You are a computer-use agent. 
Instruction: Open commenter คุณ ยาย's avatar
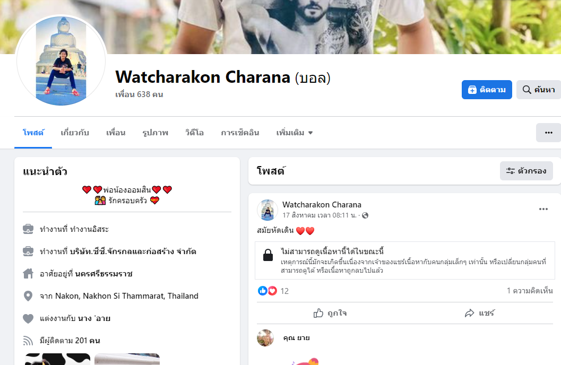(x=265, y=338)
